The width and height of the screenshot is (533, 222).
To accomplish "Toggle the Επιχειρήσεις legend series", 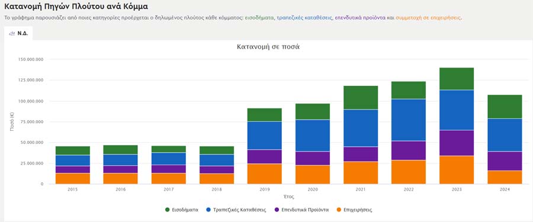I will [x=354, y=210].
